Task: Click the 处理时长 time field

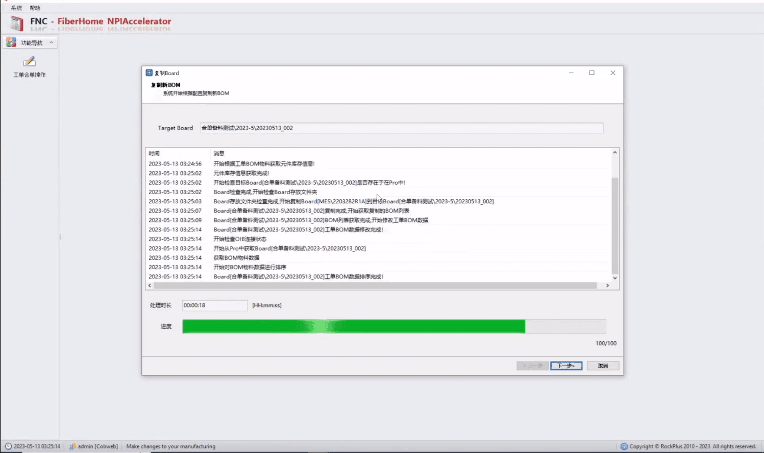Action: click(x=214, y=305)
